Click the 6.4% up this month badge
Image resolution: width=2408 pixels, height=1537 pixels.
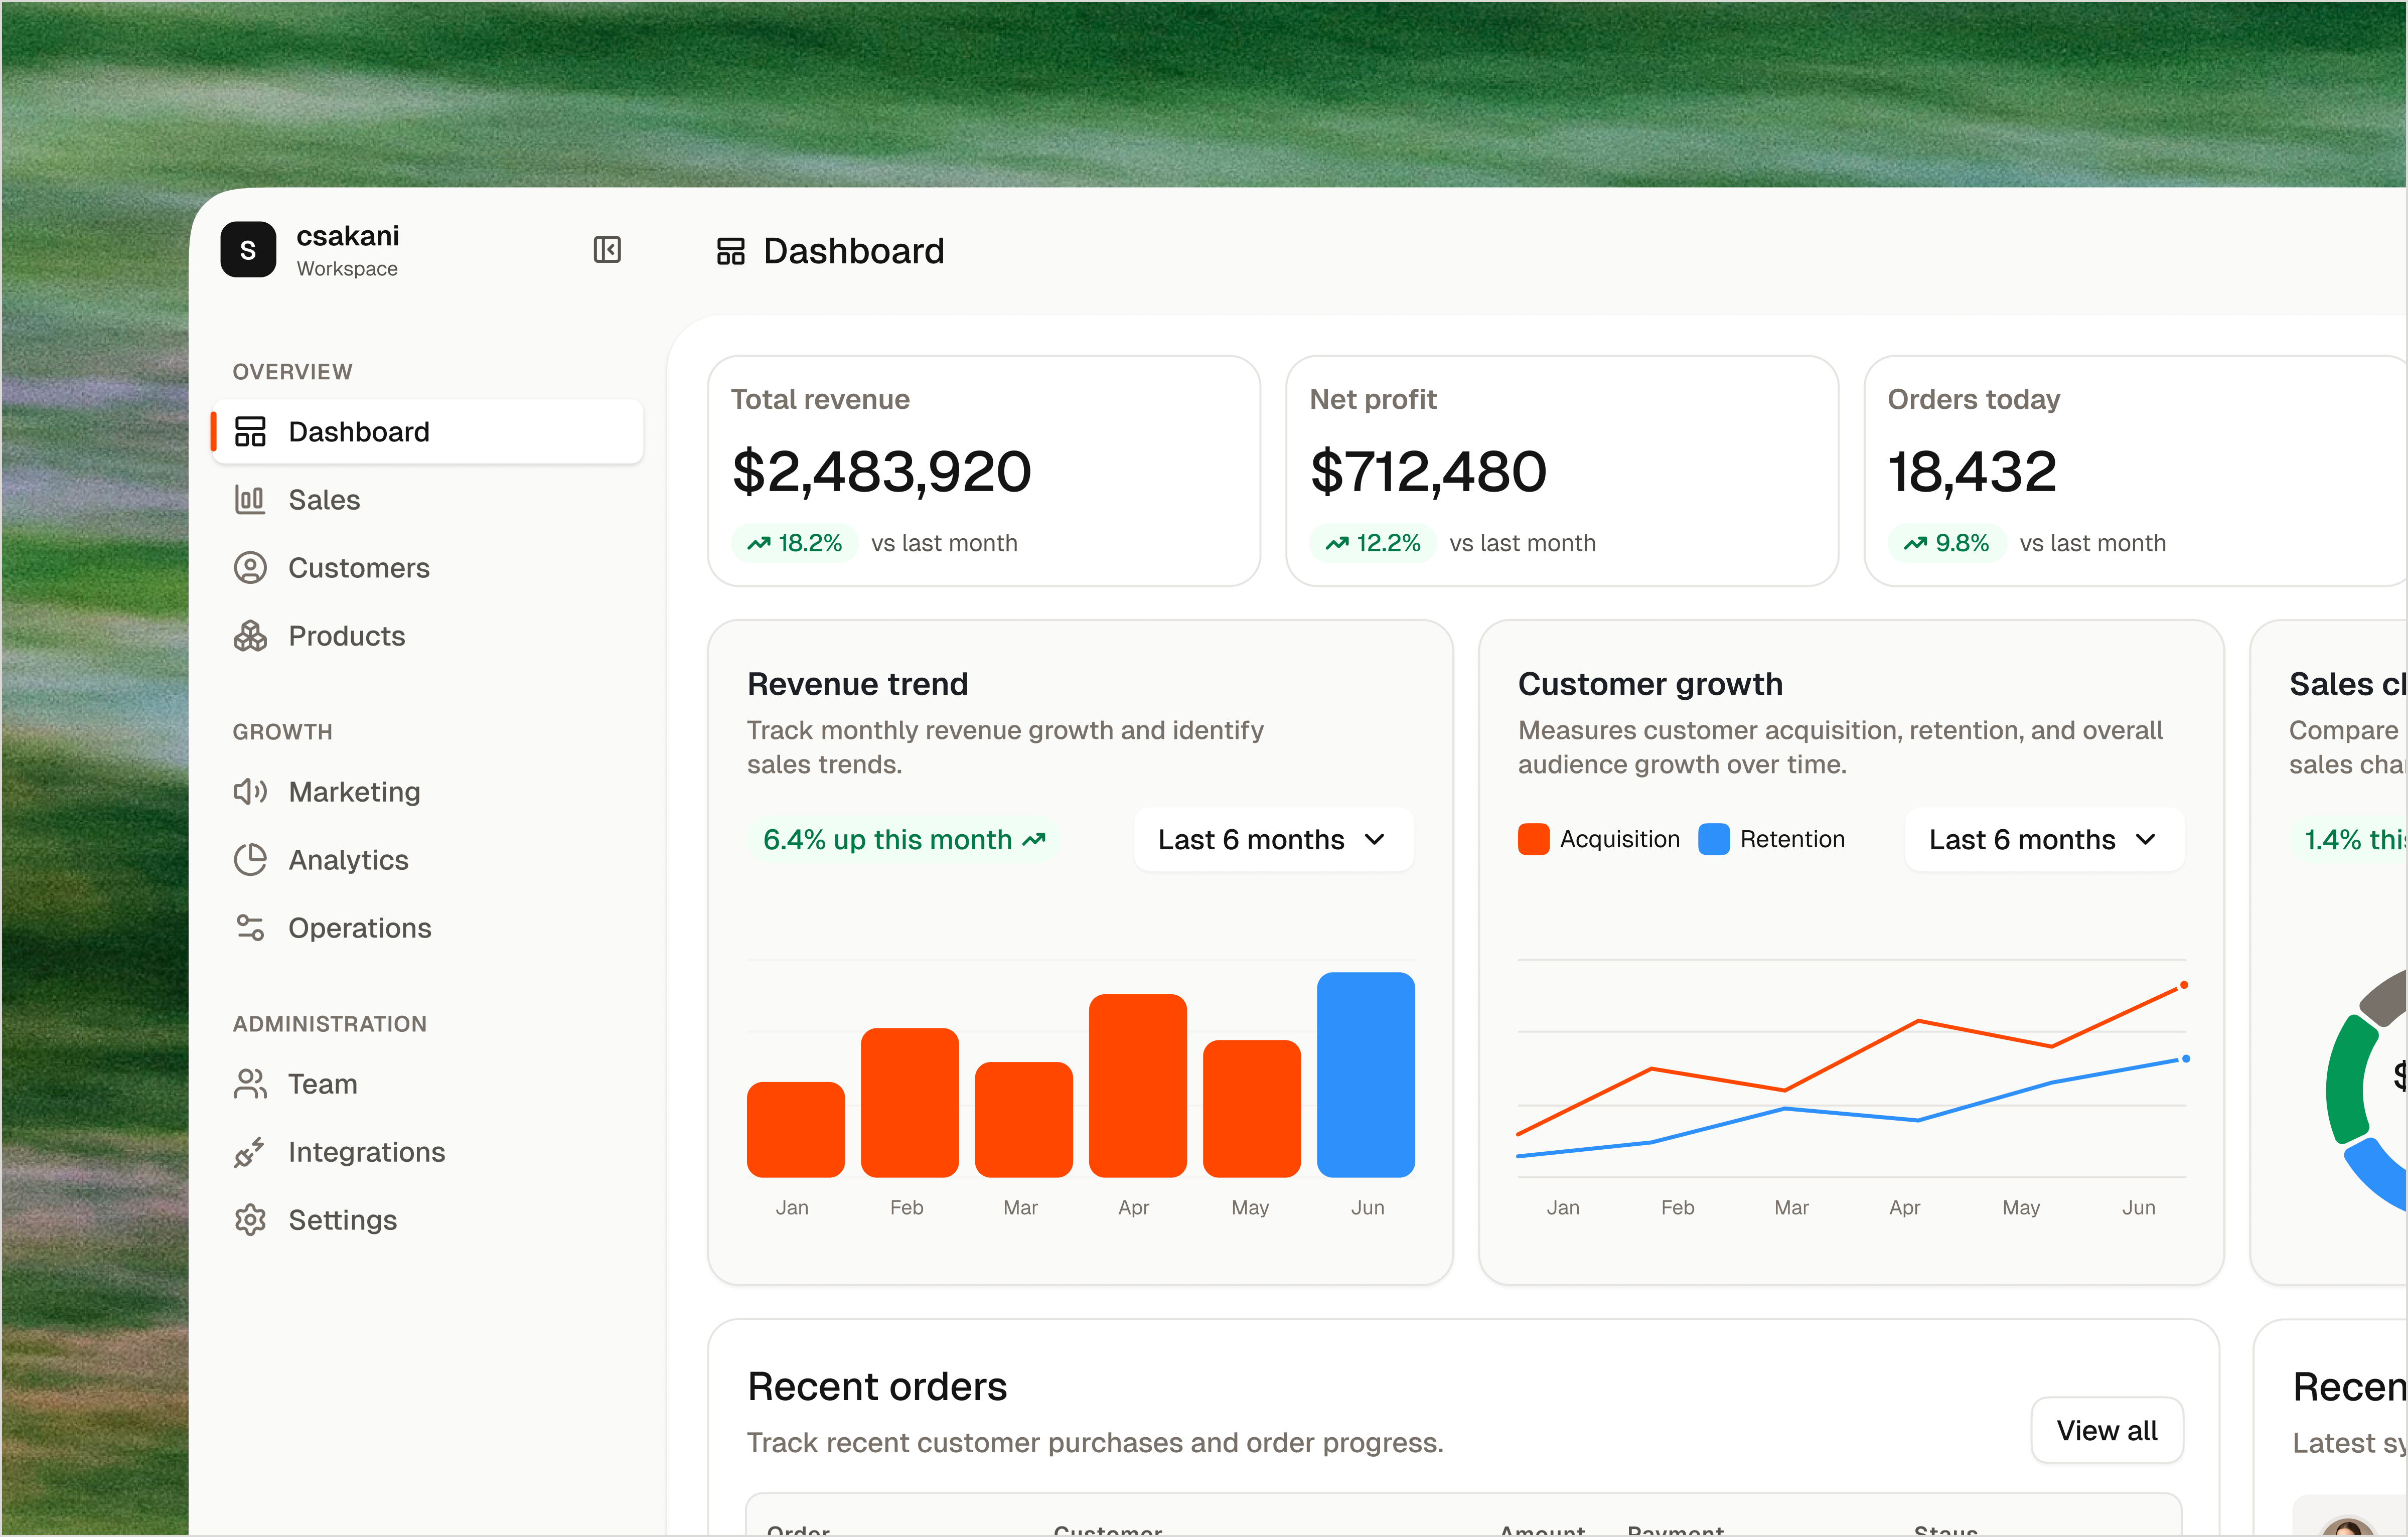(x=904, y=840)
